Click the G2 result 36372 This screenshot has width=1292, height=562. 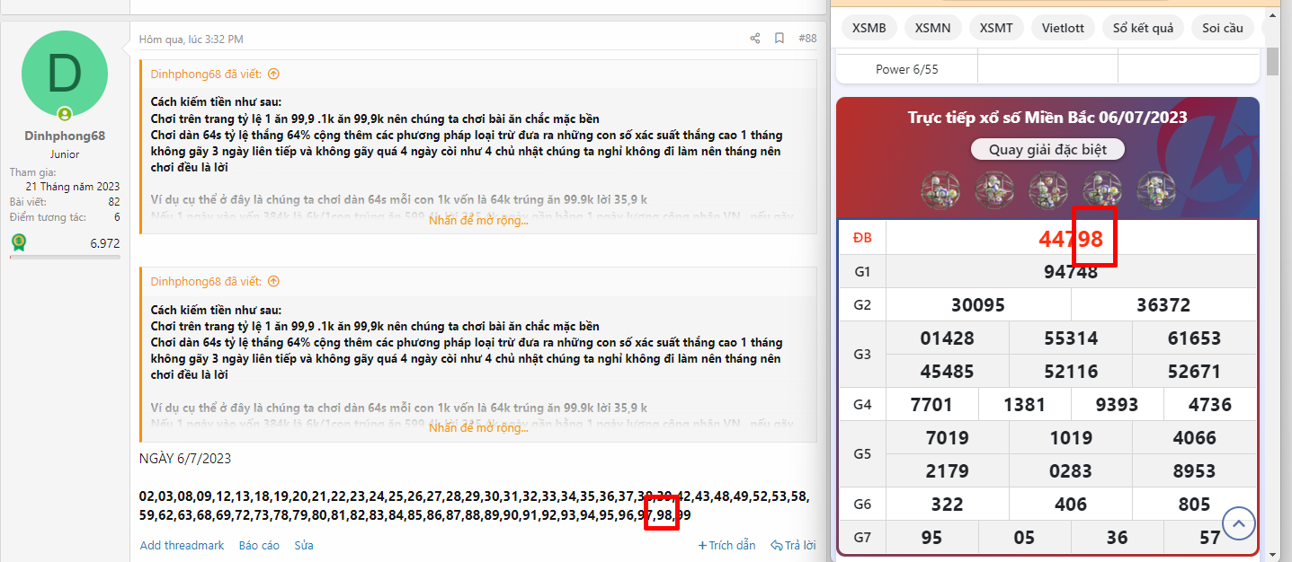[1163, 305]
